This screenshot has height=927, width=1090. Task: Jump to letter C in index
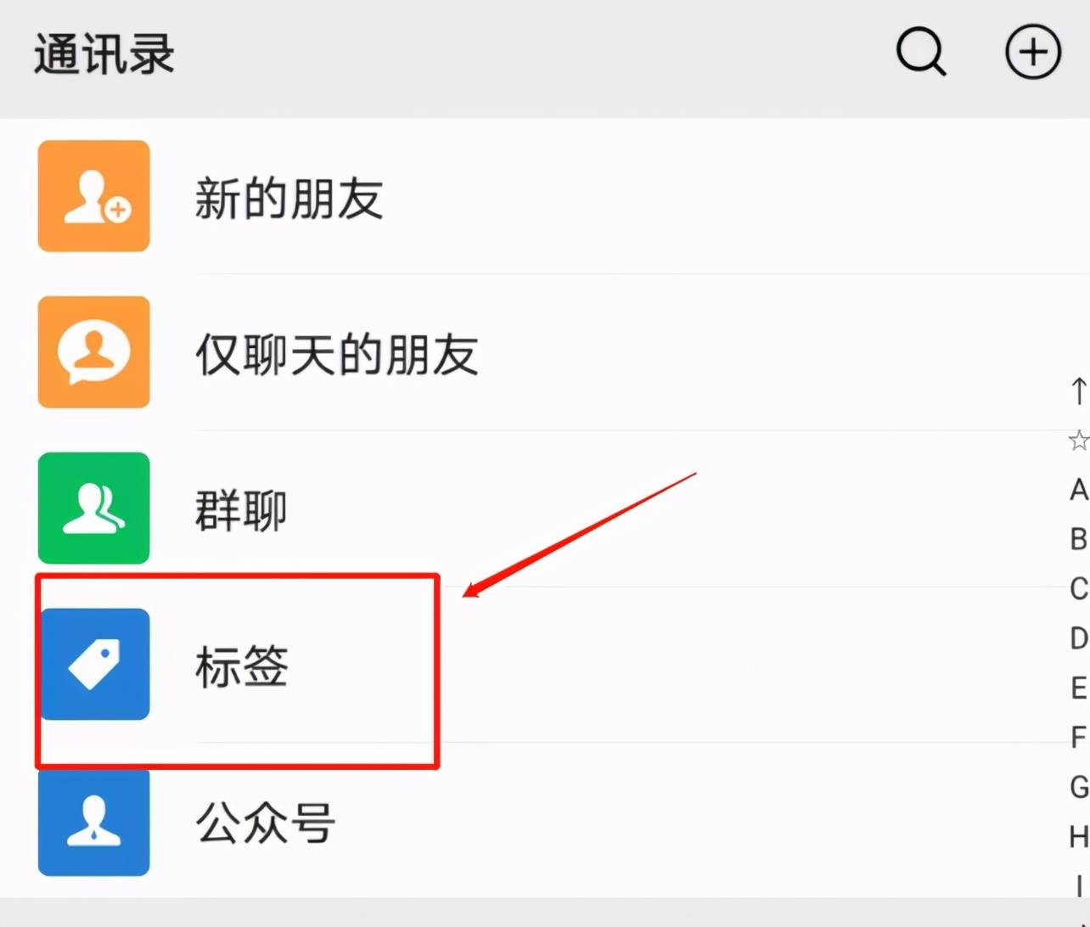[1078, 588]
